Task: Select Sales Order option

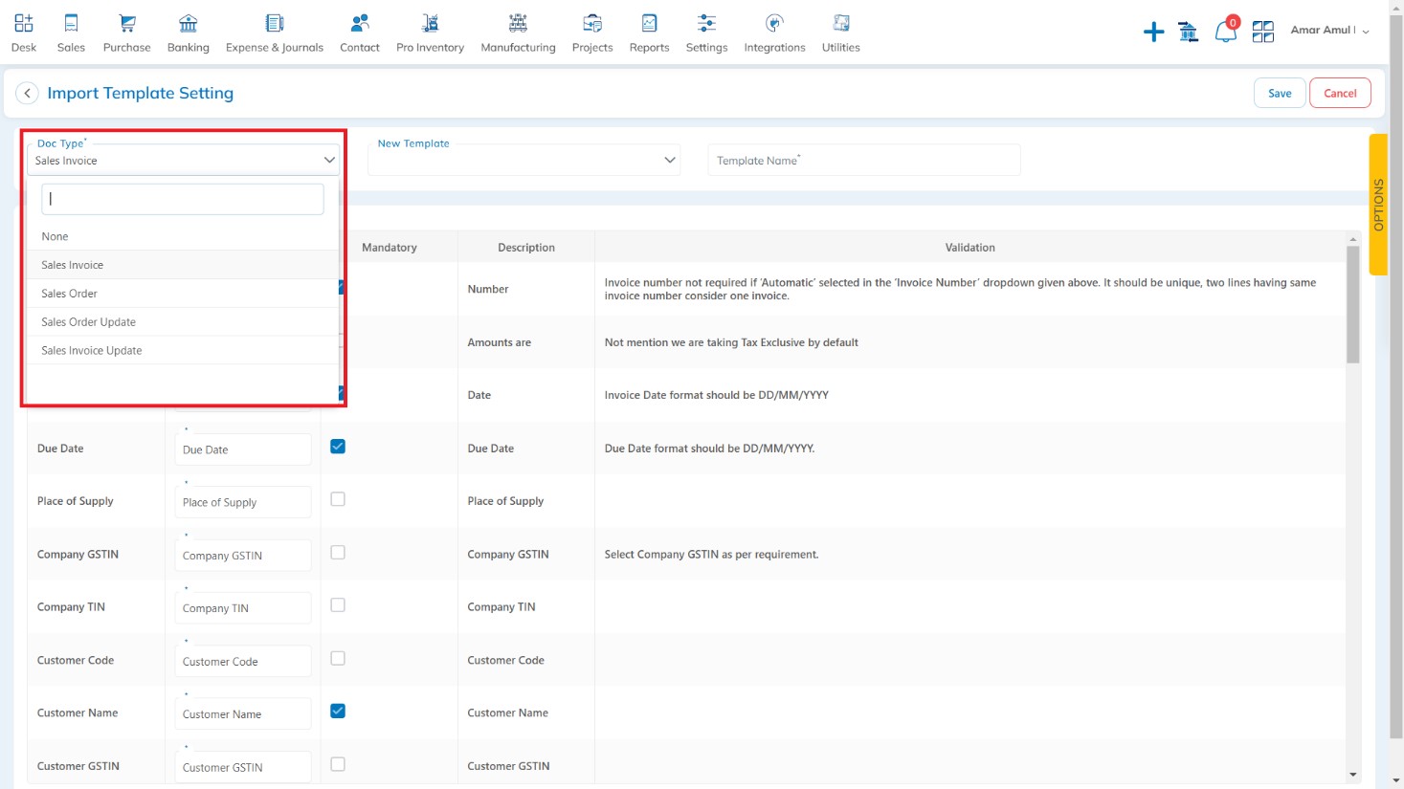Action: (183, 294)
